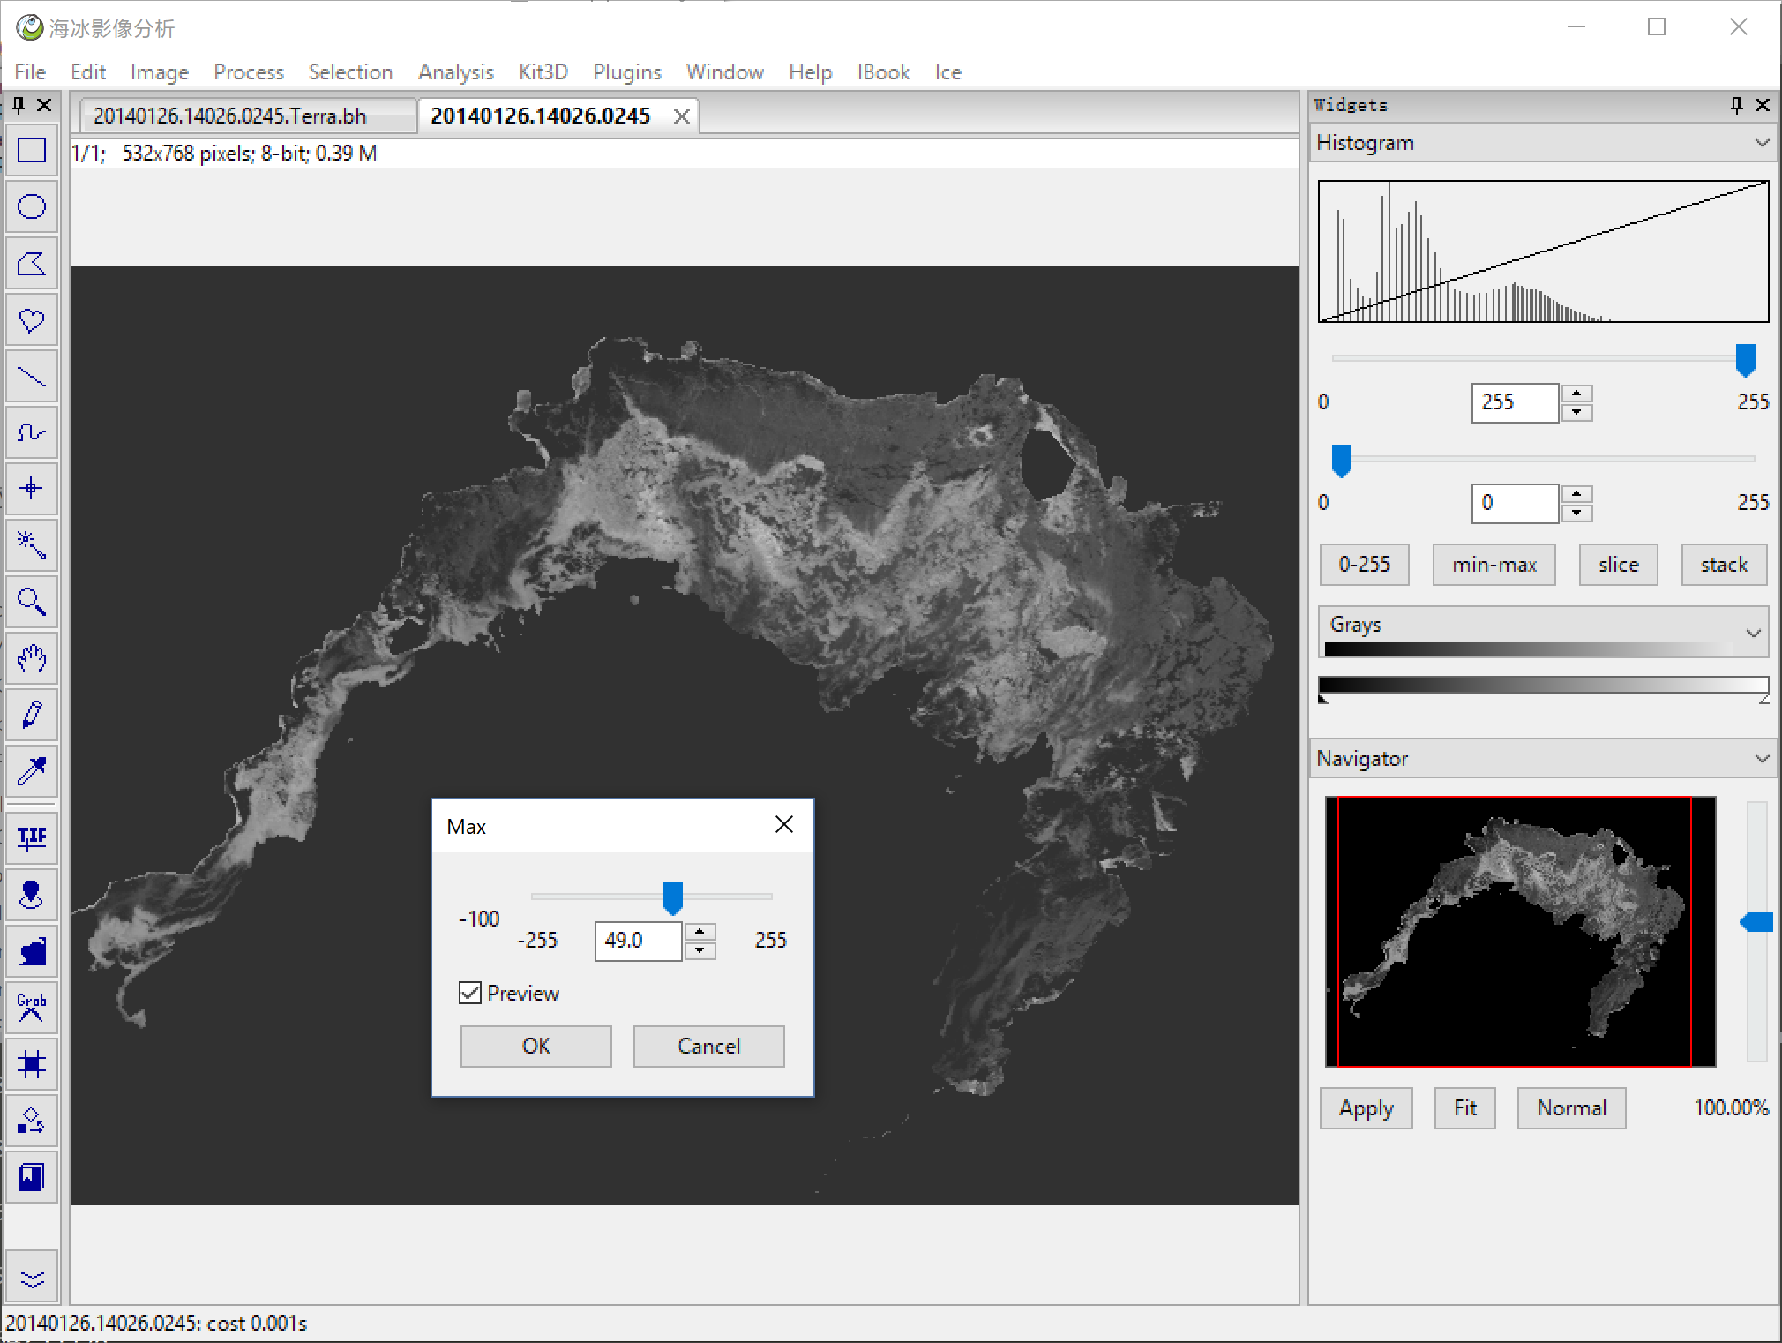Open the Histogram widget dropdown
This screenshot has height=1343, width=1782.
1761,143
